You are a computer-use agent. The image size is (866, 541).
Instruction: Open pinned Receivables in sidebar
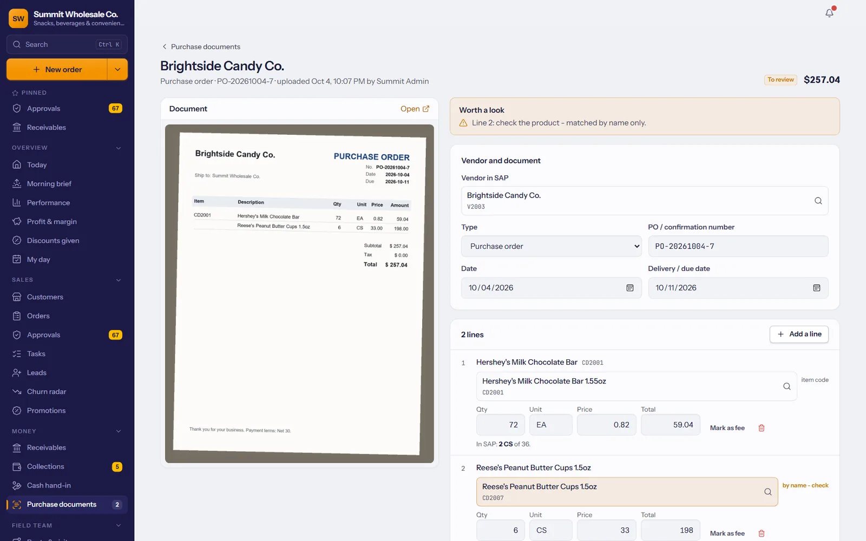point(67,127)
